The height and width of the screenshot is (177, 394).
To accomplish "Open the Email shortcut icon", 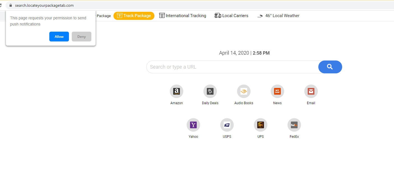I will pos(311,91).
